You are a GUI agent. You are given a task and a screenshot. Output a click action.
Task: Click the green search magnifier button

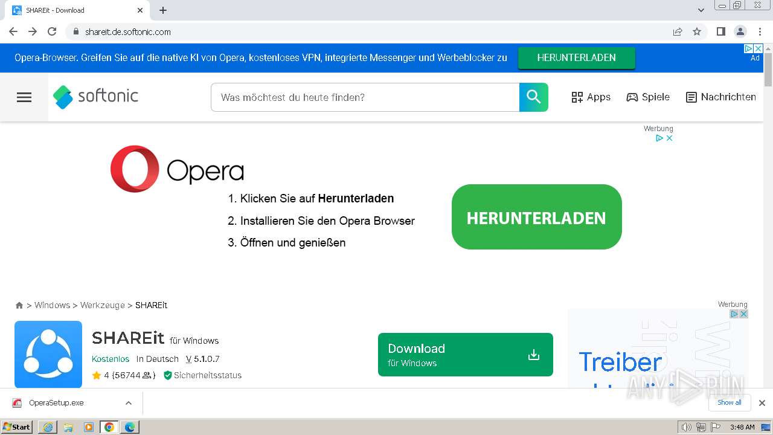534,97
